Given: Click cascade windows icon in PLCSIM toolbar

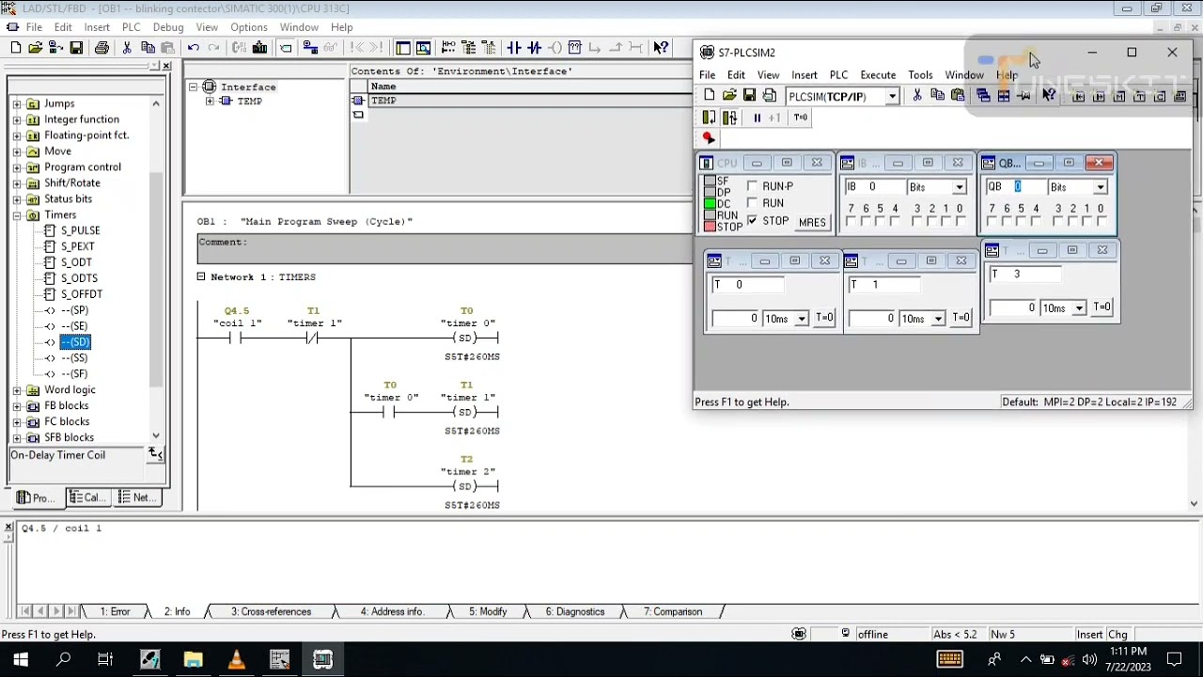Looking at the screenshot, I should [x=983, y=95].
